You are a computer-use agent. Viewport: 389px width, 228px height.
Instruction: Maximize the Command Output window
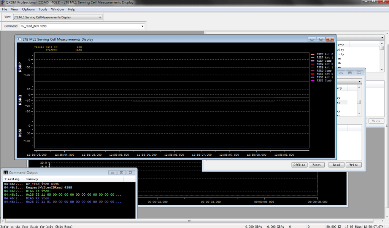point(121,172)
